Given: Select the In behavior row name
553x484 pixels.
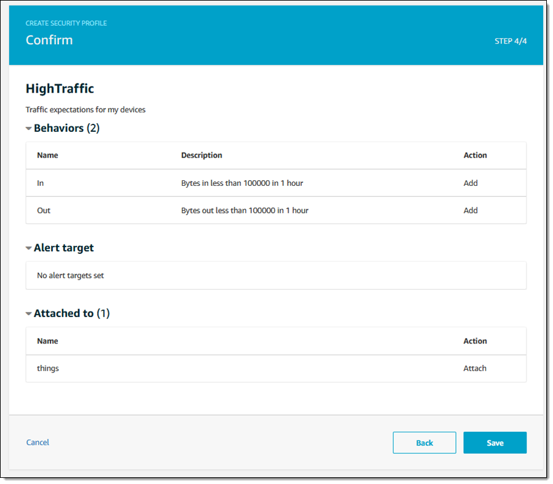Looking at the screenshot, I should (41, 183).
